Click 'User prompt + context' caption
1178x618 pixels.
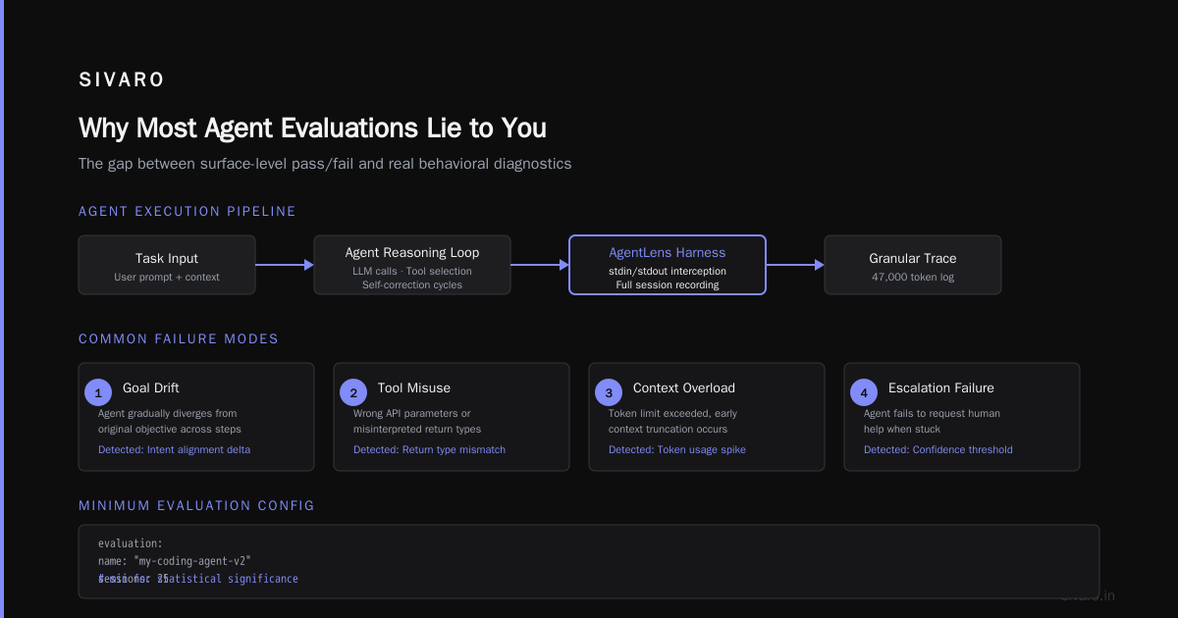(167, 277)
